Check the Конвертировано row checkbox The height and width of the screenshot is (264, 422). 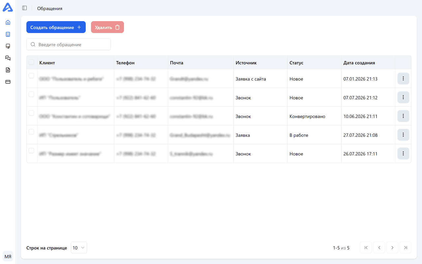point(31,113)
